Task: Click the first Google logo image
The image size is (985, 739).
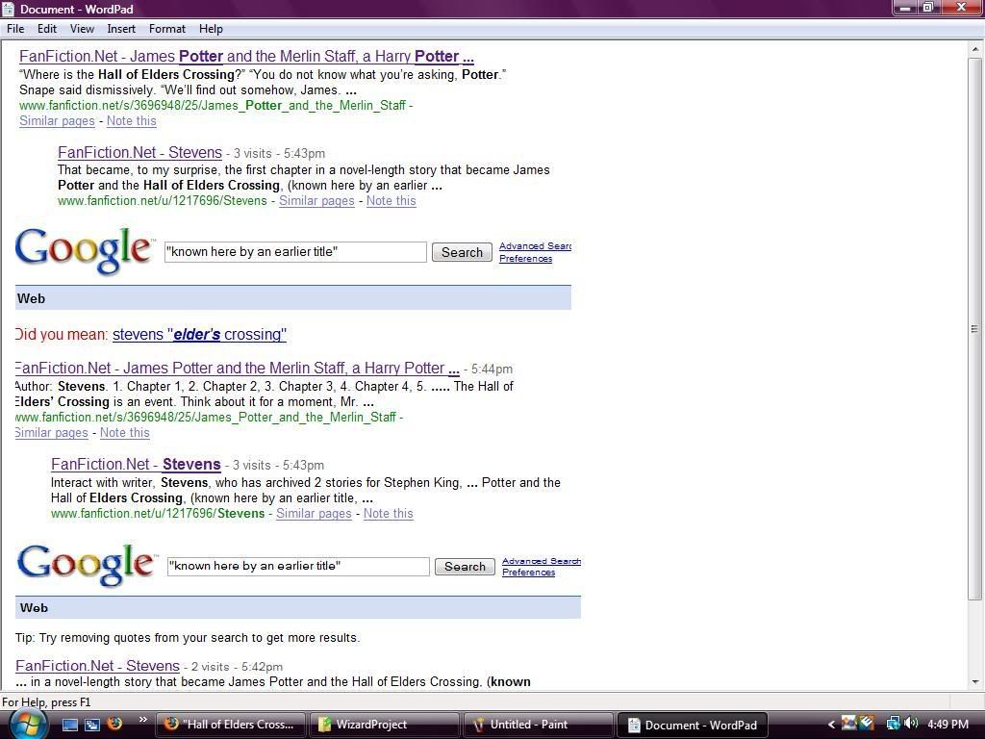Action: point(85,251)
